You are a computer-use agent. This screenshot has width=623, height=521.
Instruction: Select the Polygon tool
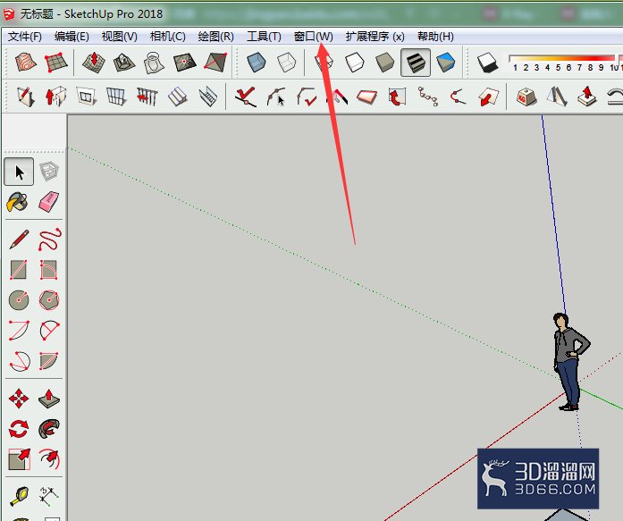pyautogui.click(x=49, y=299)
